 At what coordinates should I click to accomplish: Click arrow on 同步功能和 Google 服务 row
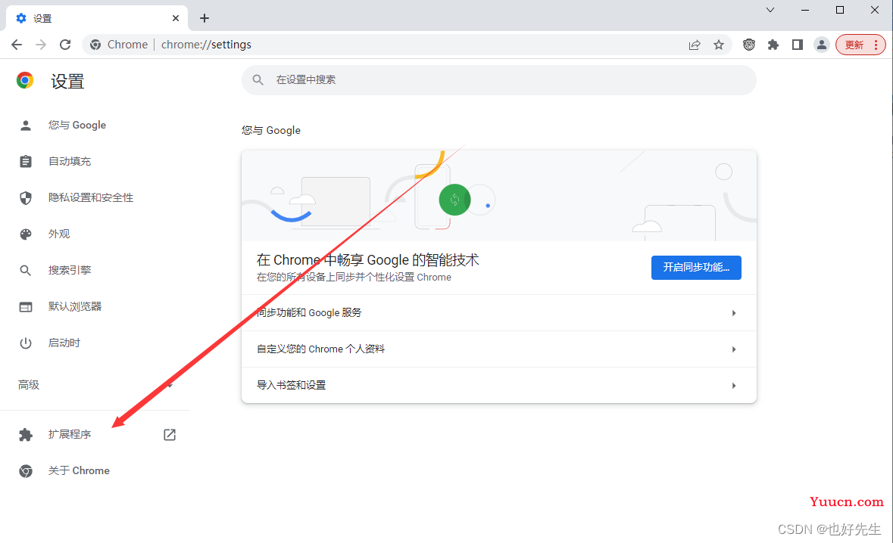(x=733, y=313)
